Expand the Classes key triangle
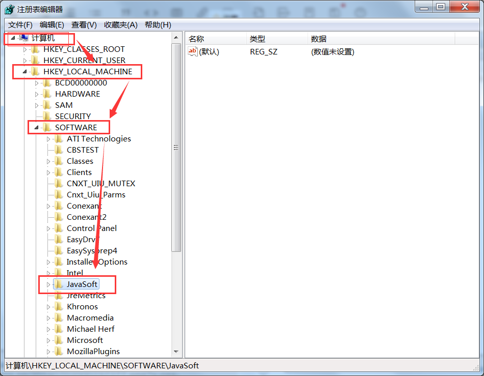The image size is (484, 376). point(48,161)
